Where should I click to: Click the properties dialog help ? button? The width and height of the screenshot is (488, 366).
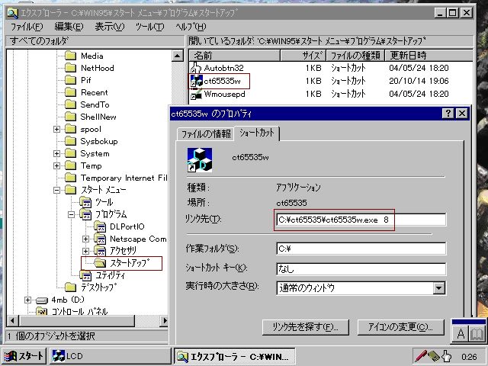448,114
